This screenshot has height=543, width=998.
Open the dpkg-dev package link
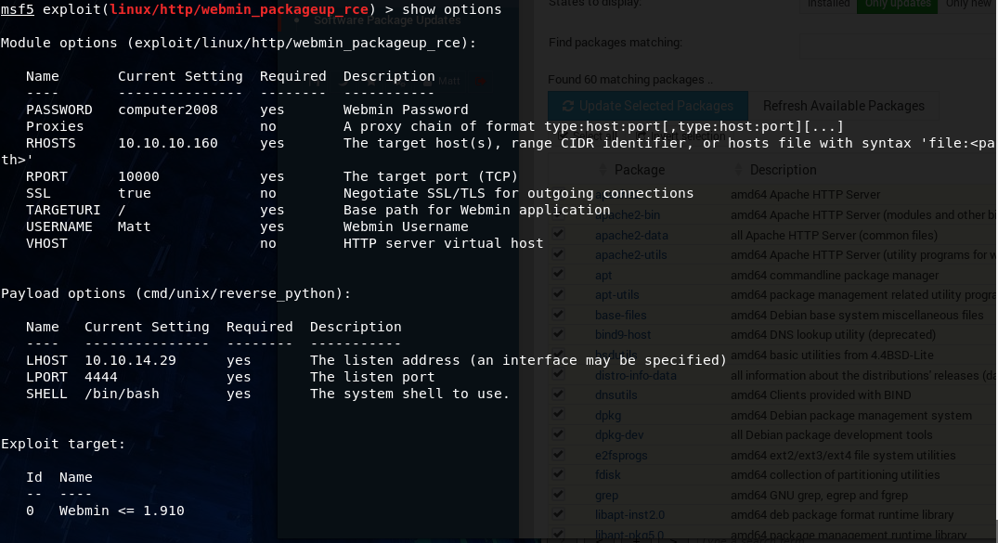[x=619, y=435]
